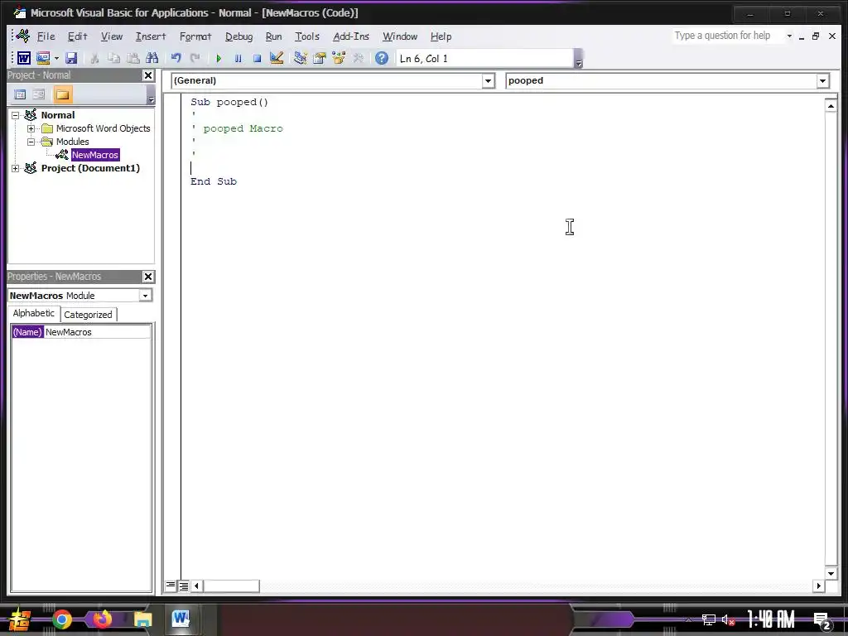Click the 'Type a question for help' box
This screenshot has height=636, width=848.
727,36
